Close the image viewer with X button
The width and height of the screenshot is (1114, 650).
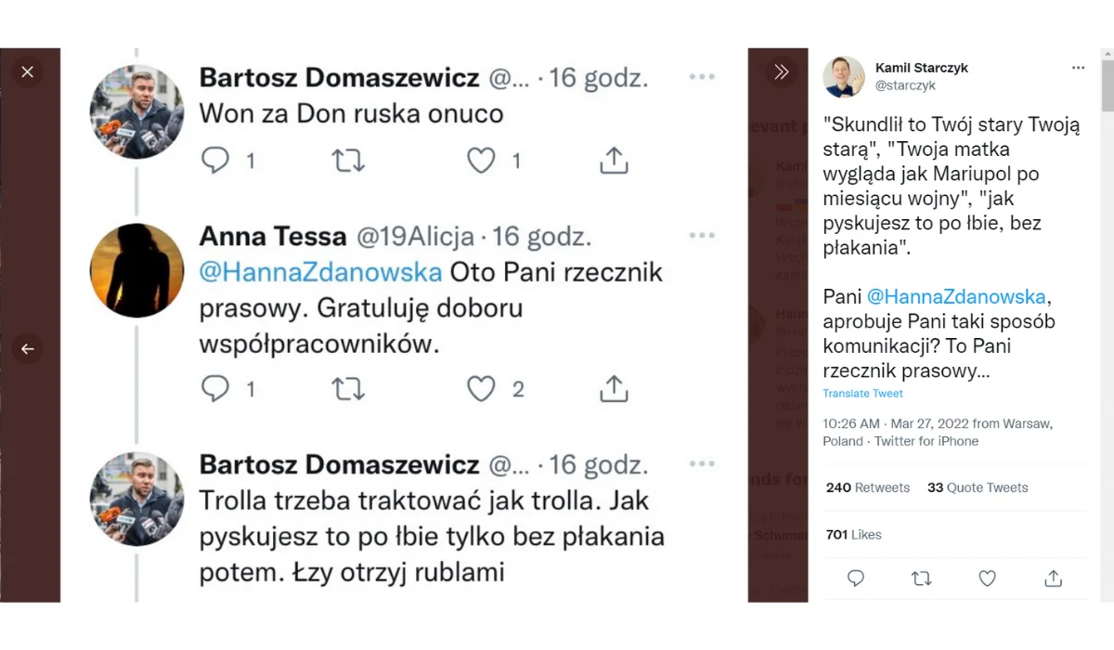27,71
